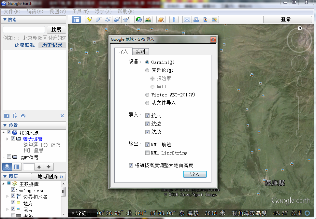Hide the sidebar using the panel icon

pos(76,20)
